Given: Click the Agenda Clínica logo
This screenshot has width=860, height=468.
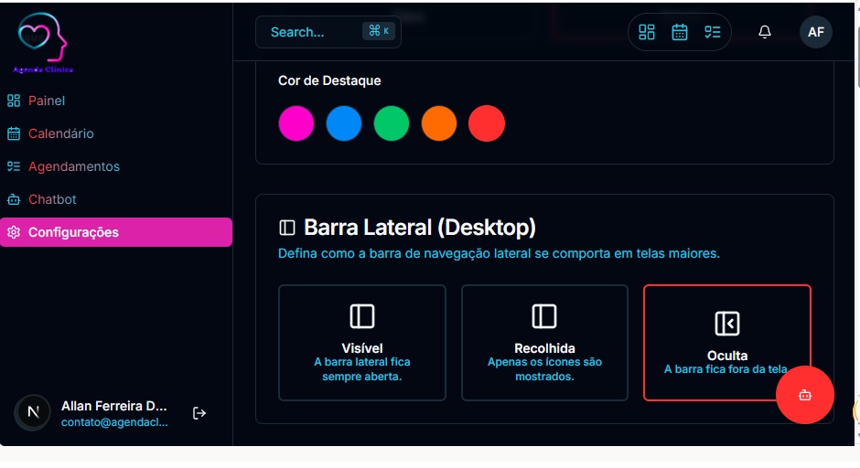Looking at the screenshot, I should pyautogui.click(x=43, y=45).
